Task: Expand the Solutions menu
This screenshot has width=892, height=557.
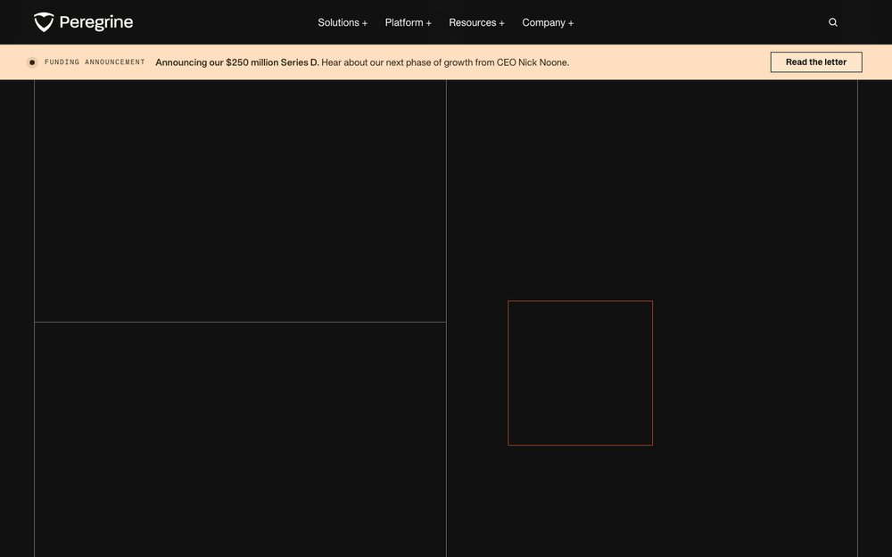Action: 343,23
